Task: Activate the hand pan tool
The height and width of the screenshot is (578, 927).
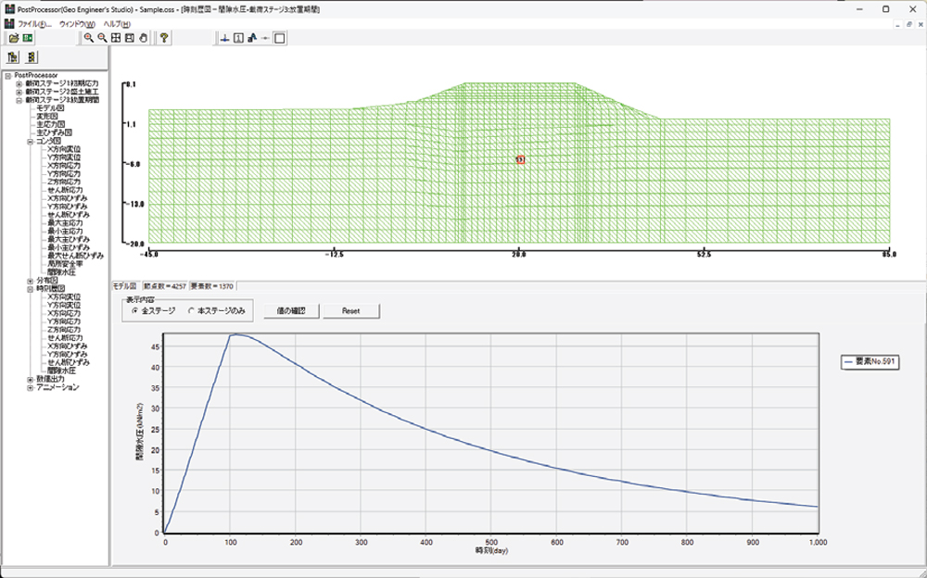Action: click(143, 38)
